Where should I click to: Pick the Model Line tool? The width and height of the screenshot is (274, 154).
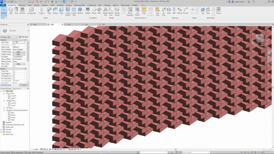tap(111, 12)
